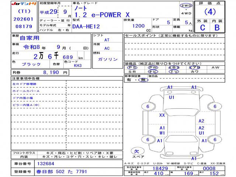Click XX replaced-panel mark on diagram
The image size is (236, 177).
pyautogui.click(x=162, y=115)
